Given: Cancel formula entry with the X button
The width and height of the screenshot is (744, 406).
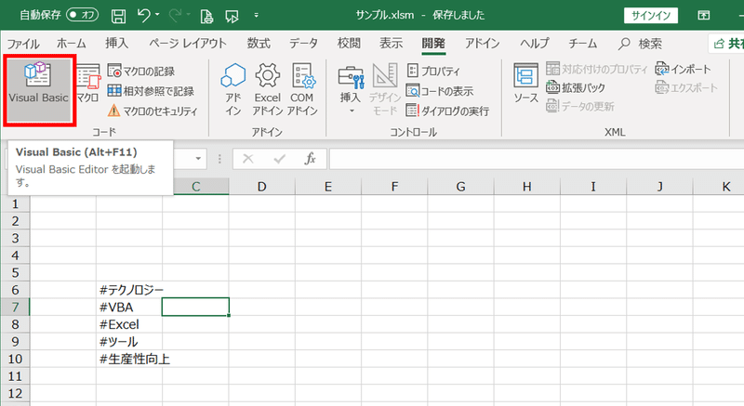Looking at the screenshot, I should click(x=248, y=159).
